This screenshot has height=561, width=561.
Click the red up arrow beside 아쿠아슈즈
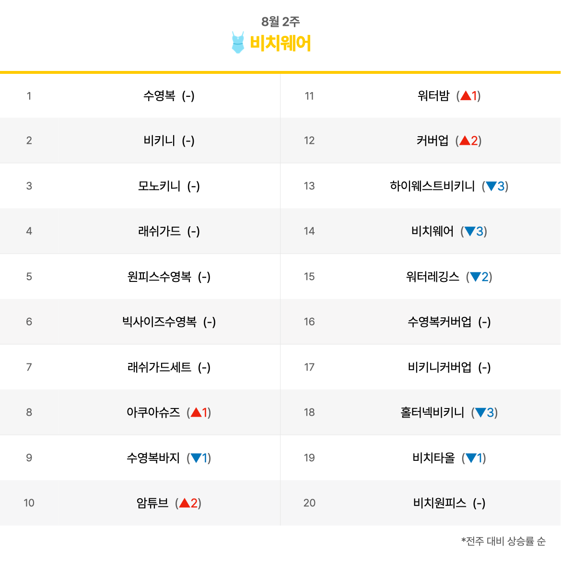pyautogui.click(x=196, y=412)
